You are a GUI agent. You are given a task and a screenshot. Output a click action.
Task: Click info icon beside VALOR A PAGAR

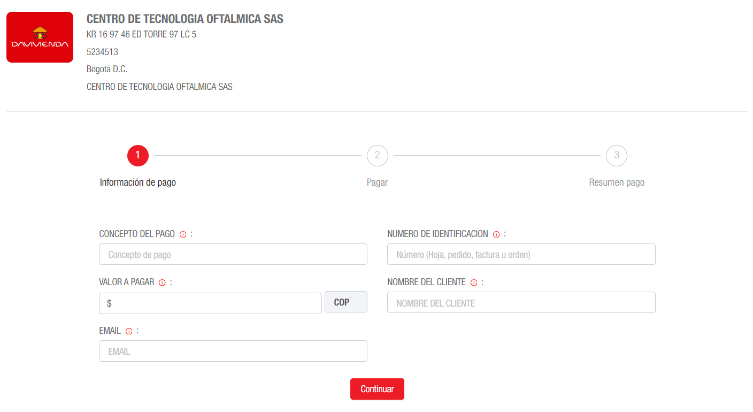pyautogui.click(x=162, y=283)
